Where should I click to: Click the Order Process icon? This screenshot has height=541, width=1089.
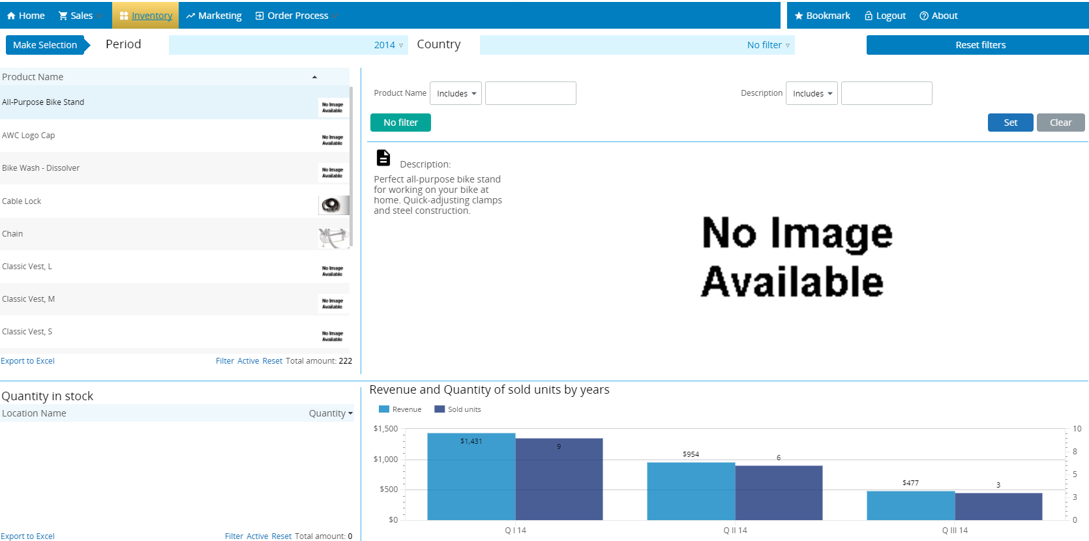click(260, 16)
